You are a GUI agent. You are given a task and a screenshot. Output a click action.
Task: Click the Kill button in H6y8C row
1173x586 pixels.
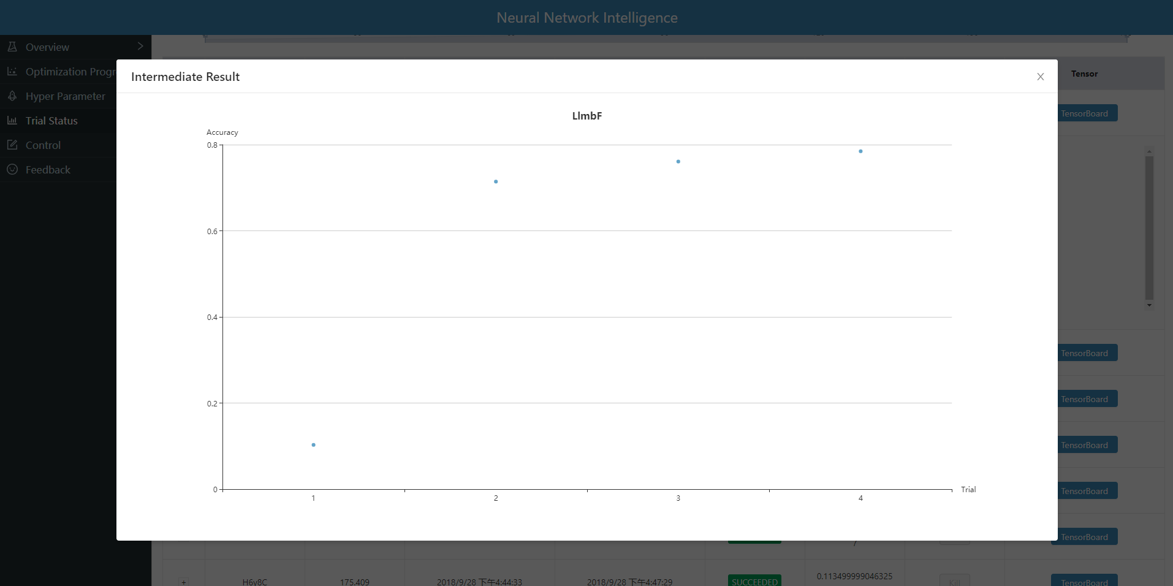tap(954, 581)
